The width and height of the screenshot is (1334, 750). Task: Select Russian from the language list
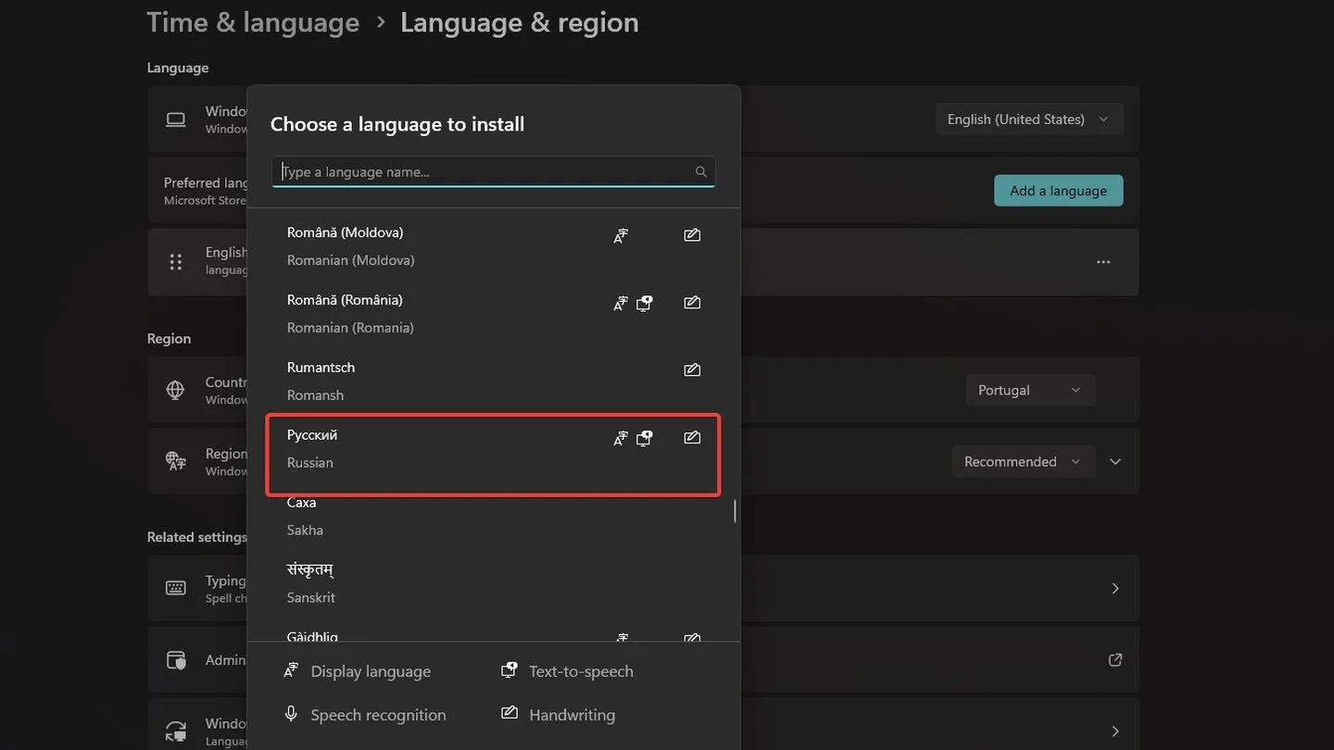(494, 449)
